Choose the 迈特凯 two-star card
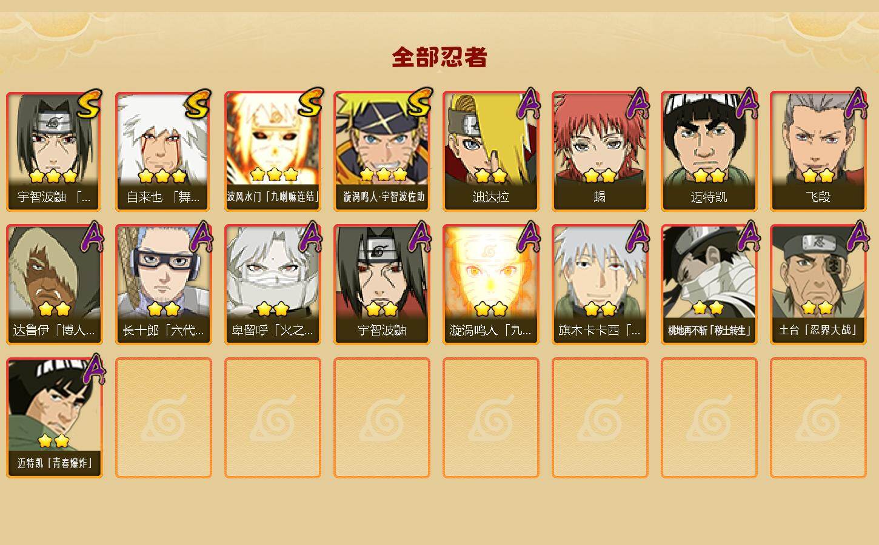Screen dimensions: 879x545 709,151
